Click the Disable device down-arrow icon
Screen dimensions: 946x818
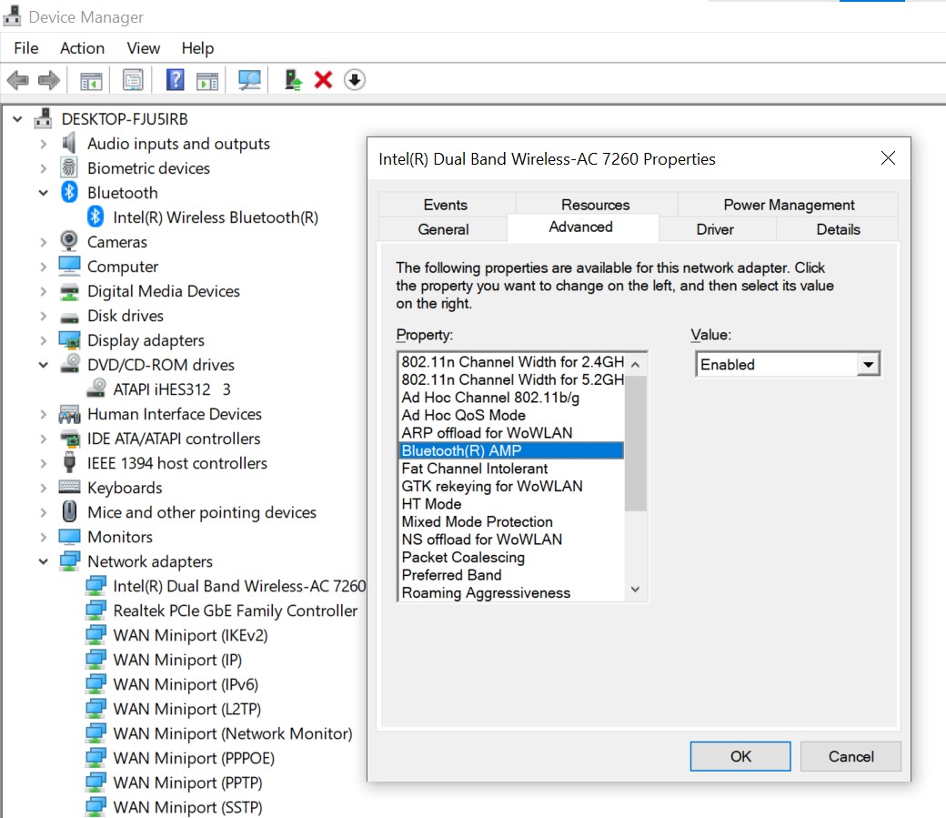[355, 80]
